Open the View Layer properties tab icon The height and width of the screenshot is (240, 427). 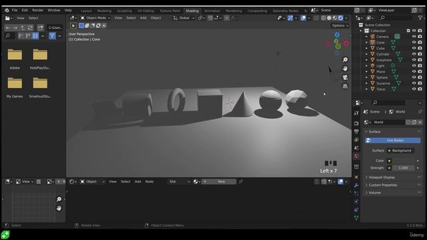356,139
